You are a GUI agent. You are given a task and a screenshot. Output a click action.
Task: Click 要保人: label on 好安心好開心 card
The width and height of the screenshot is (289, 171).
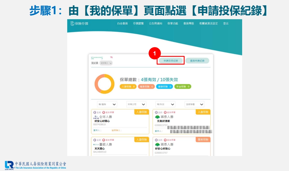point(97,130)
